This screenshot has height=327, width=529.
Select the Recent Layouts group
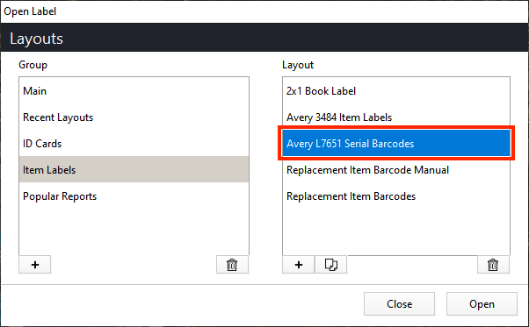tap(134, 117)
